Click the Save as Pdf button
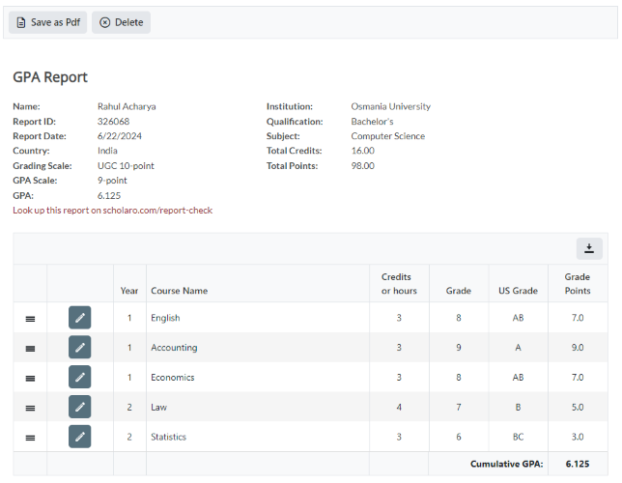 click(47, 22)
